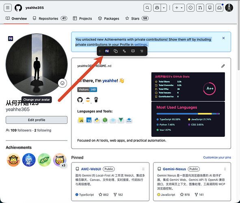The height and width of the screenshot is (203, 240).
Task: Click the GitHub Stats card
Action: point(188,86)
